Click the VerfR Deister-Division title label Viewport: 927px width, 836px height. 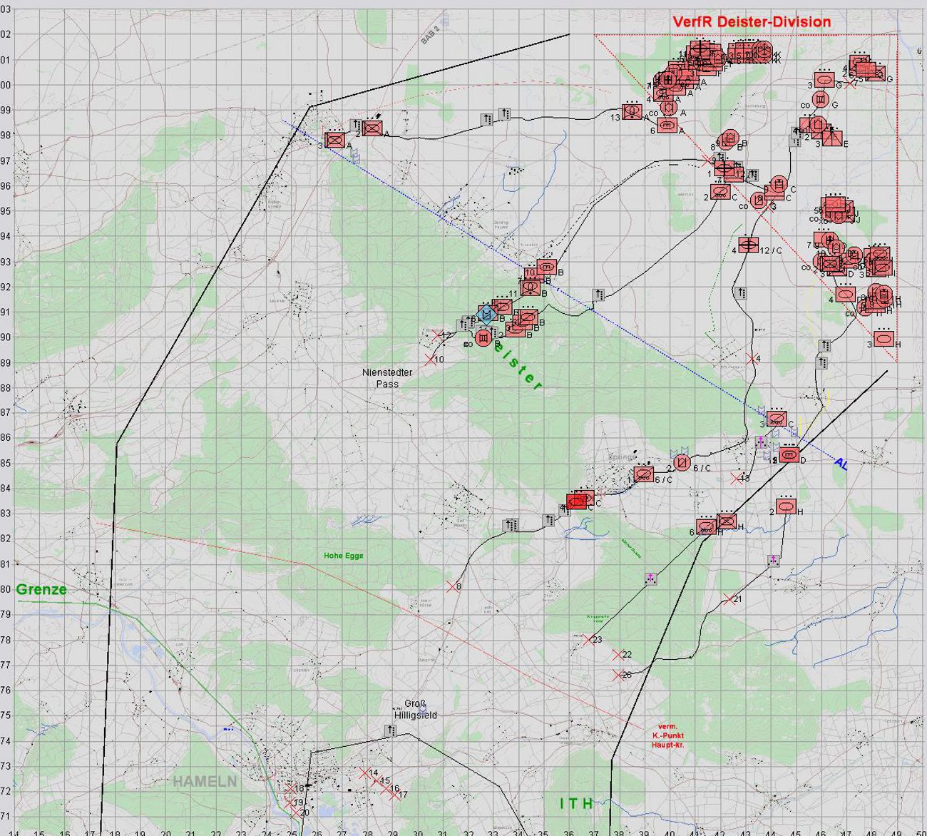click(x=752, y=22)
